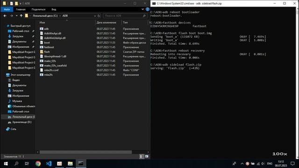Select the flash ZIP folder
Screen dimensions: 299x168
47,52
